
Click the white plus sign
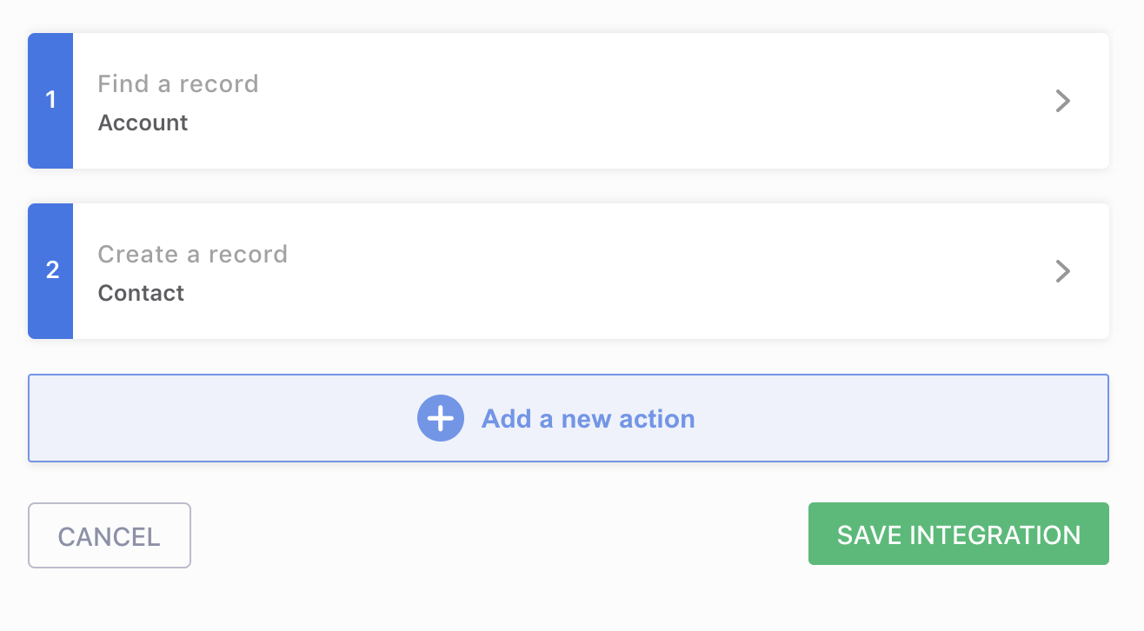click(x=440, y=419)
